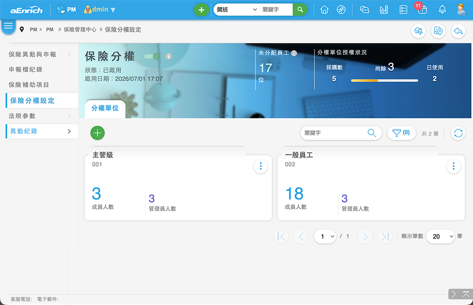Viewport: 473px width, 305px height.
Task: Click the green plus button in top bar
Action: pos(201,10)
